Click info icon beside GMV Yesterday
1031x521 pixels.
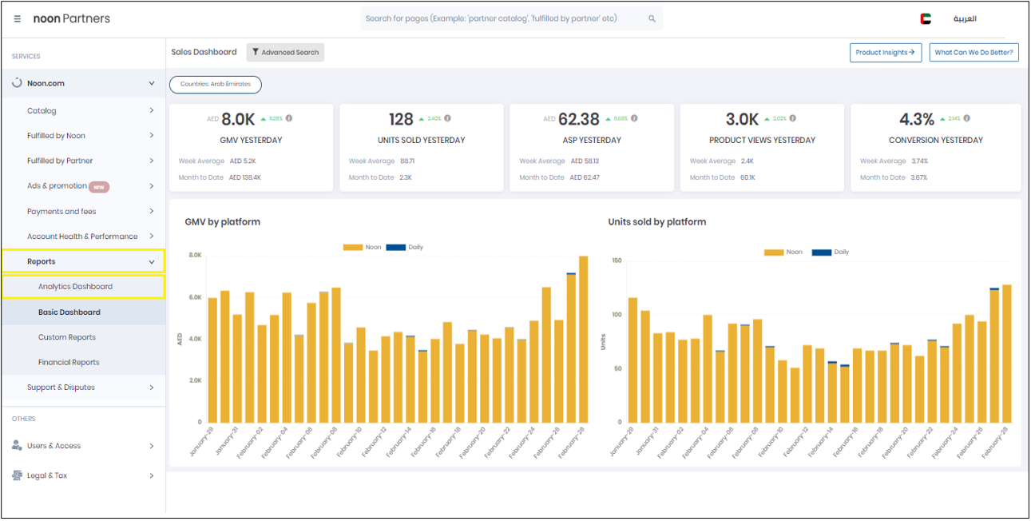289,118
